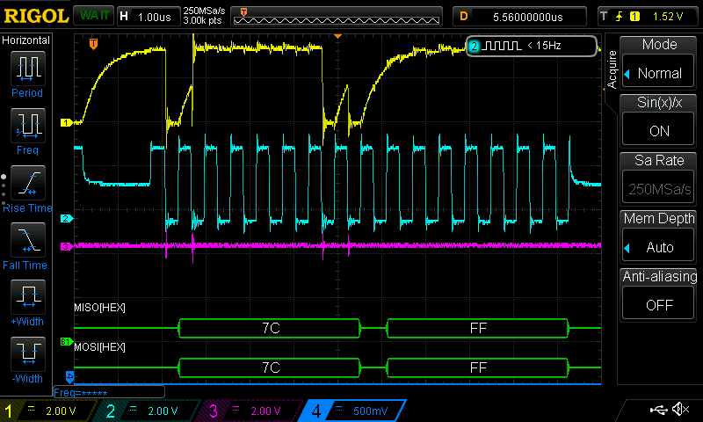Viewport: 703px width, 422px height.
Task: Click the RIGOL logo
Action: [x=36, y=16]
